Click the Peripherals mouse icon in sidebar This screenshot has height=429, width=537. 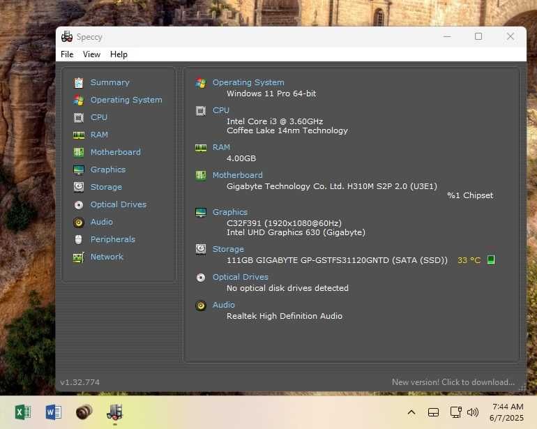(x=78, y=239)
